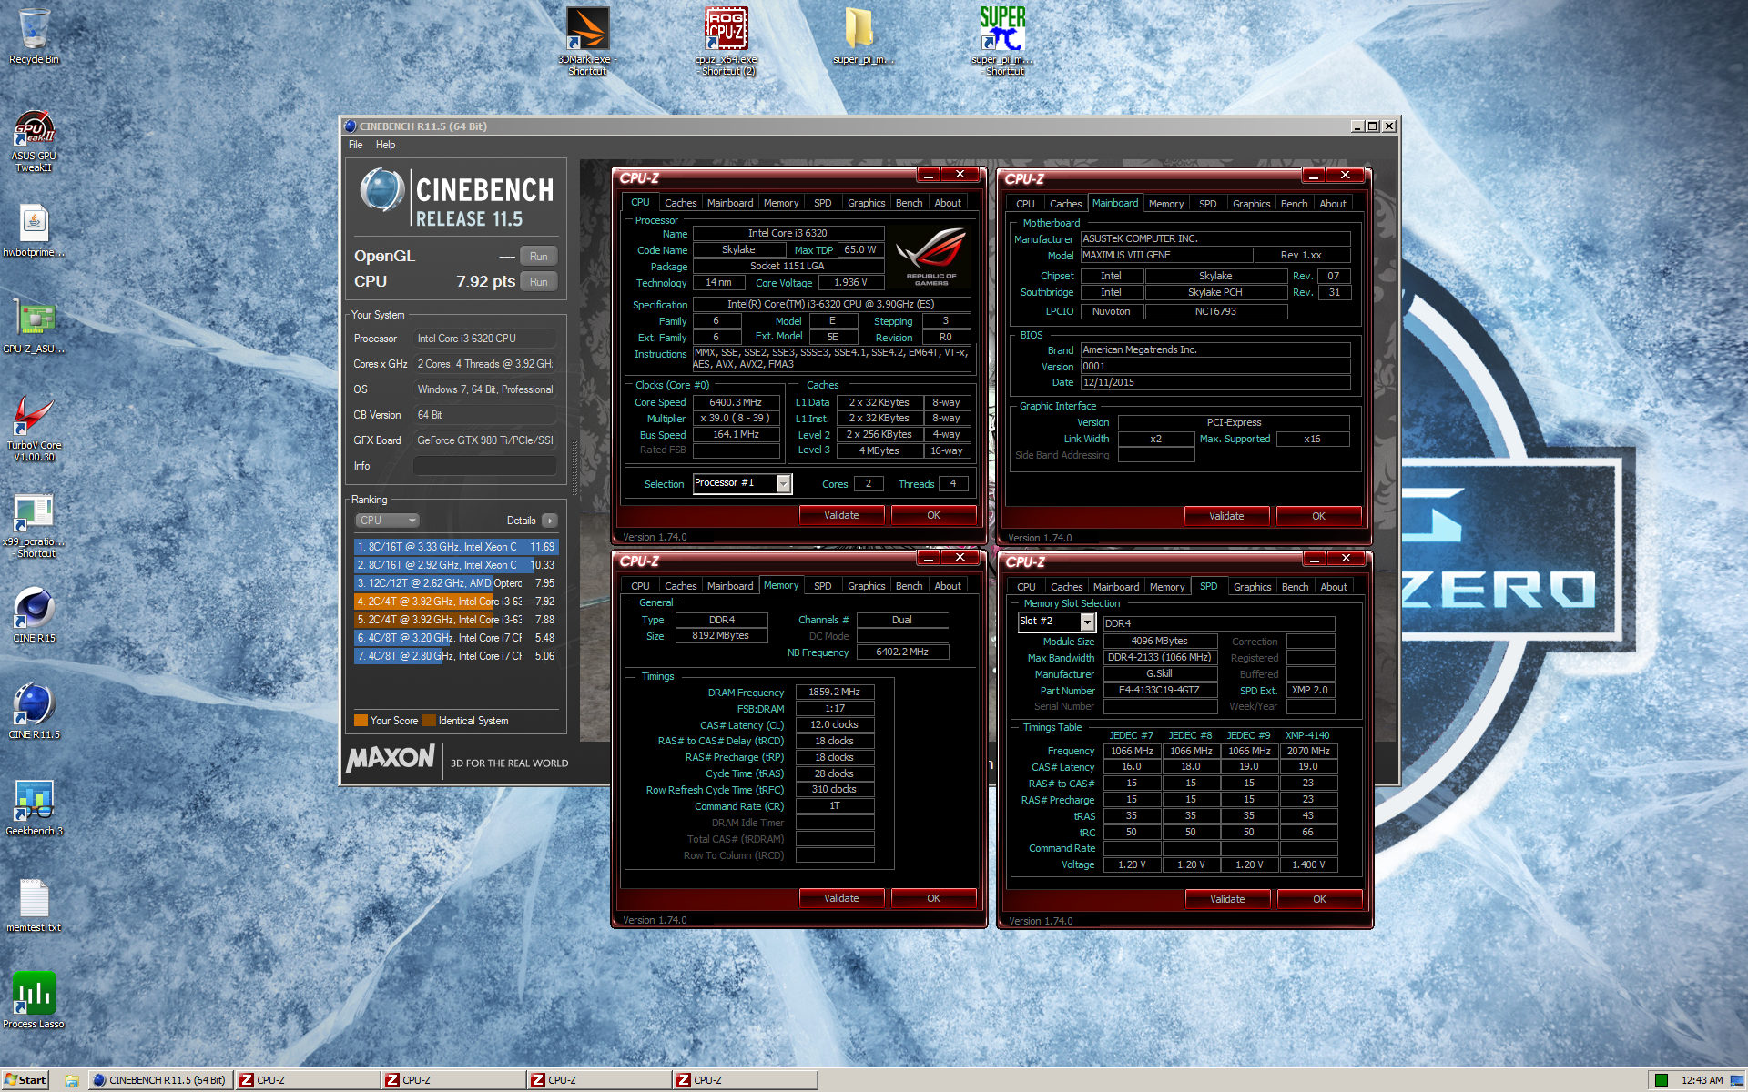Open Geekbench 3 desktop shortcut

tap(34, 809)
